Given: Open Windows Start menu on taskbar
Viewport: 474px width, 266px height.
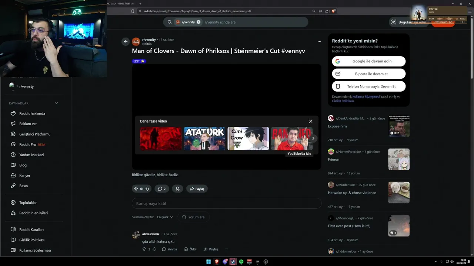Looking at the screenshot, I should (208, 262).
